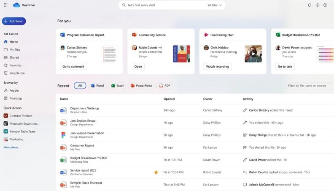Screen dimensions: 334x191
Task: Click the Watch recording button
Action: pos(217,66)
